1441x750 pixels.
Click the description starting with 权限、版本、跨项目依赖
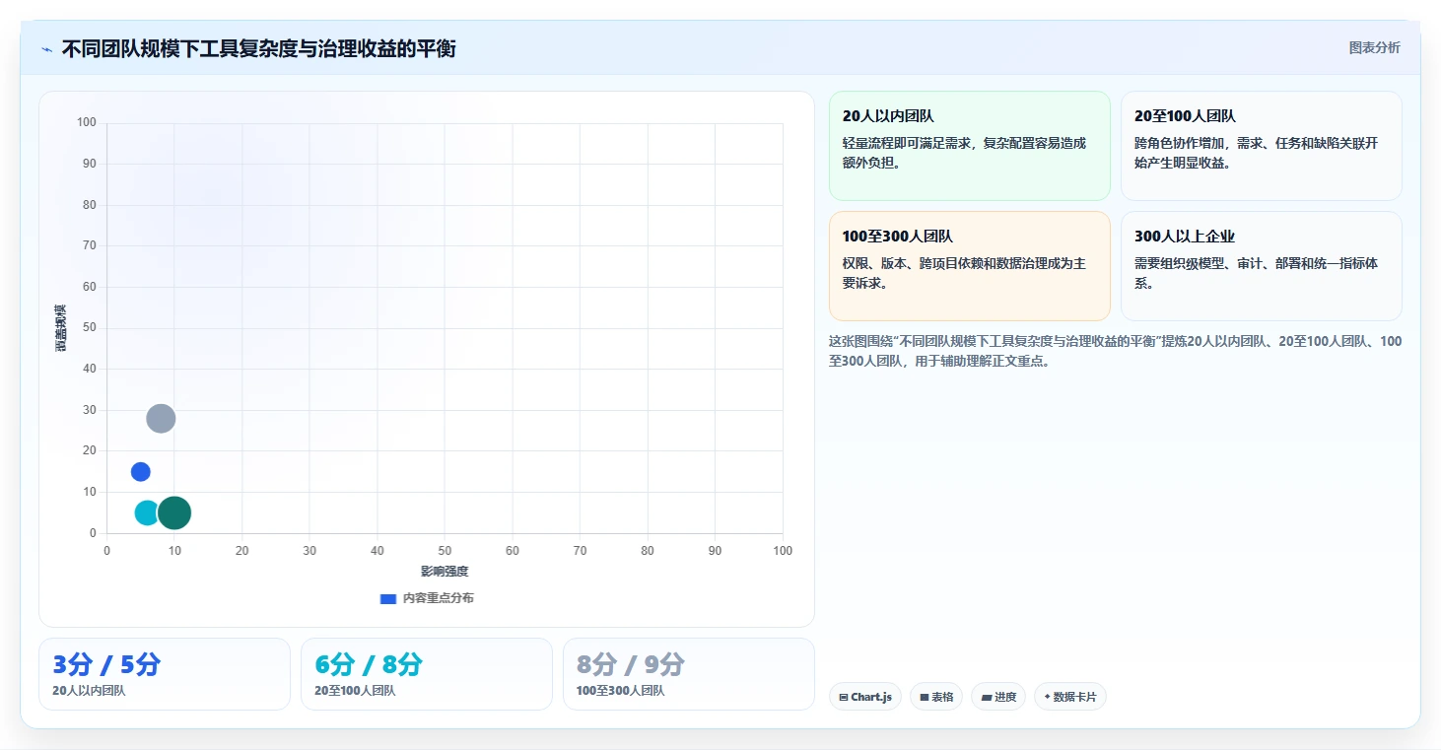pyautogui.click(x=964, y=273)
